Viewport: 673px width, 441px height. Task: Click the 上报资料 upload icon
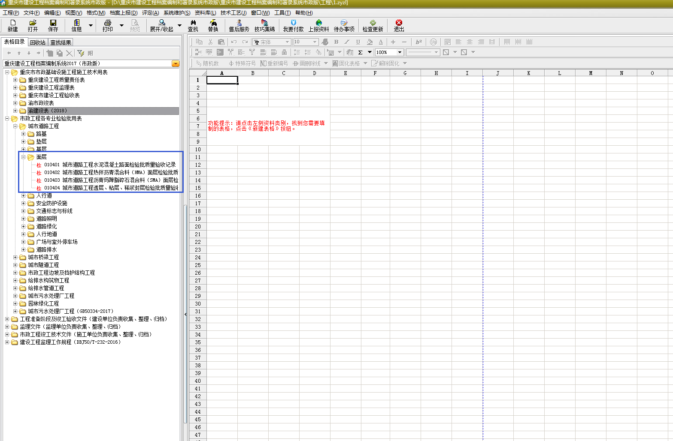[x=318, y=26]
